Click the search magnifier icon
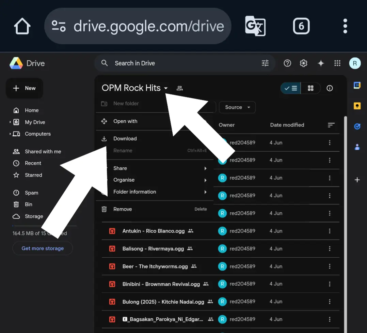367x333 pixels. (105, 63)
